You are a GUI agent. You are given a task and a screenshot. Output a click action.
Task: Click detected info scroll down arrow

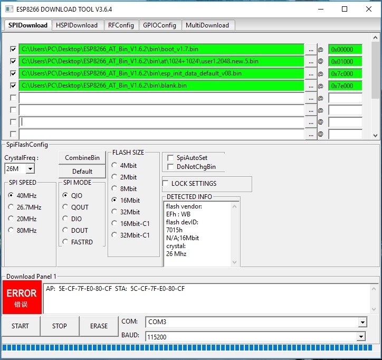(234, 262)
